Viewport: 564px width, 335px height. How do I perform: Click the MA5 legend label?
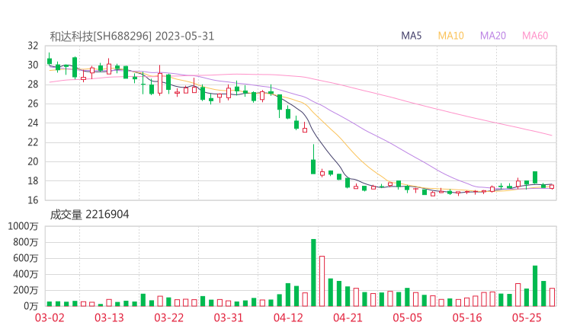coord(411,36)
